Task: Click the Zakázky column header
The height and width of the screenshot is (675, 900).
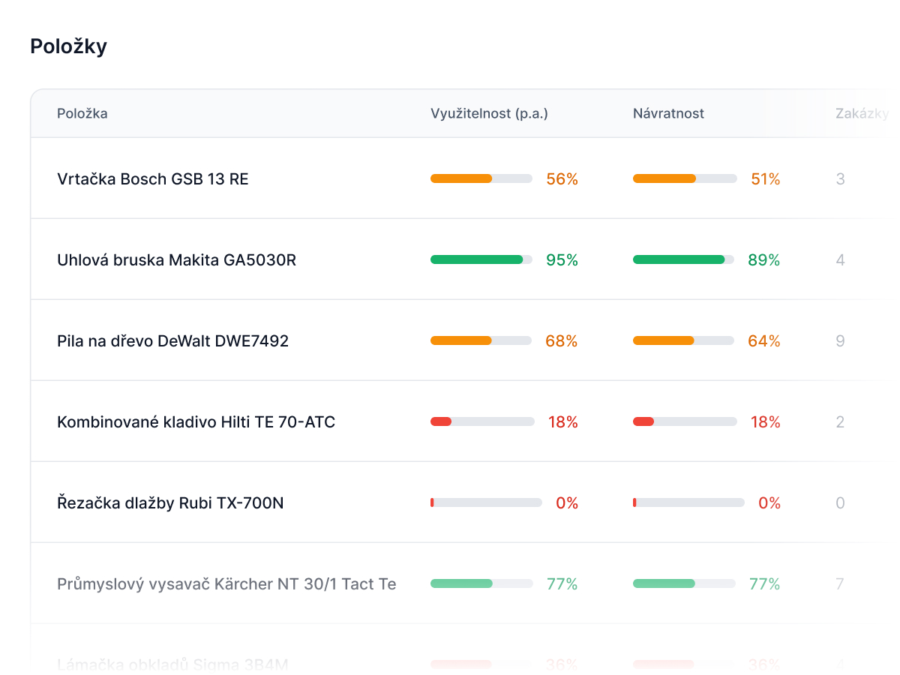Action: click(862, 114)
